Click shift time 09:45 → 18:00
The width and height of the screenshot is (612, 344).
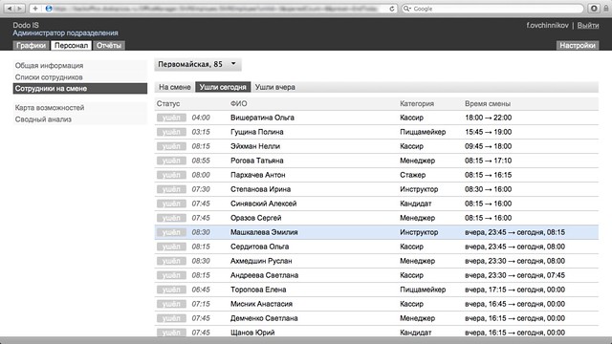[x=488, y=146]
